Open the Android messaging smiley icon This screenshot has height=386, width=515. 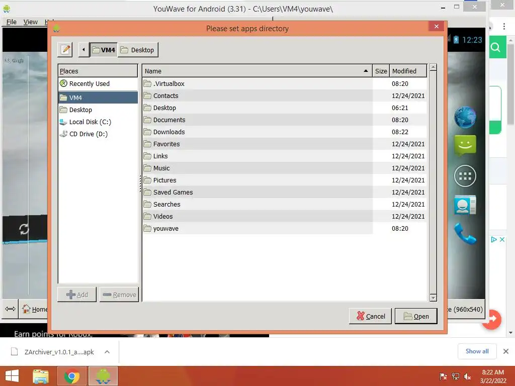pyautogui.click(x=465, y=145)
